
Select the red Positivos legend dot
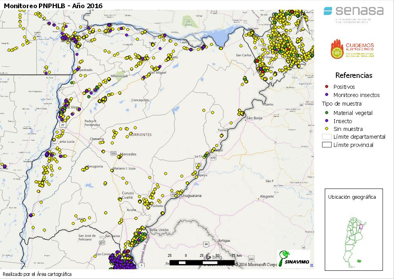point(327,87)
